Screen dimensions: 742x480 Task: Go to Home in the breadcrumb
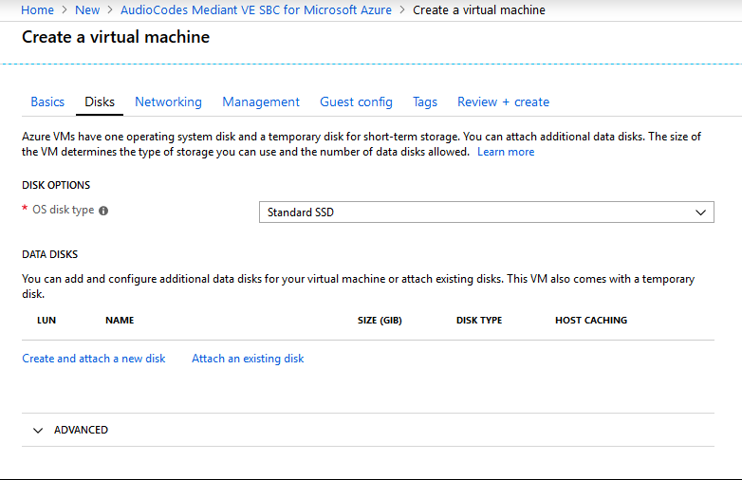click(37, 9)
